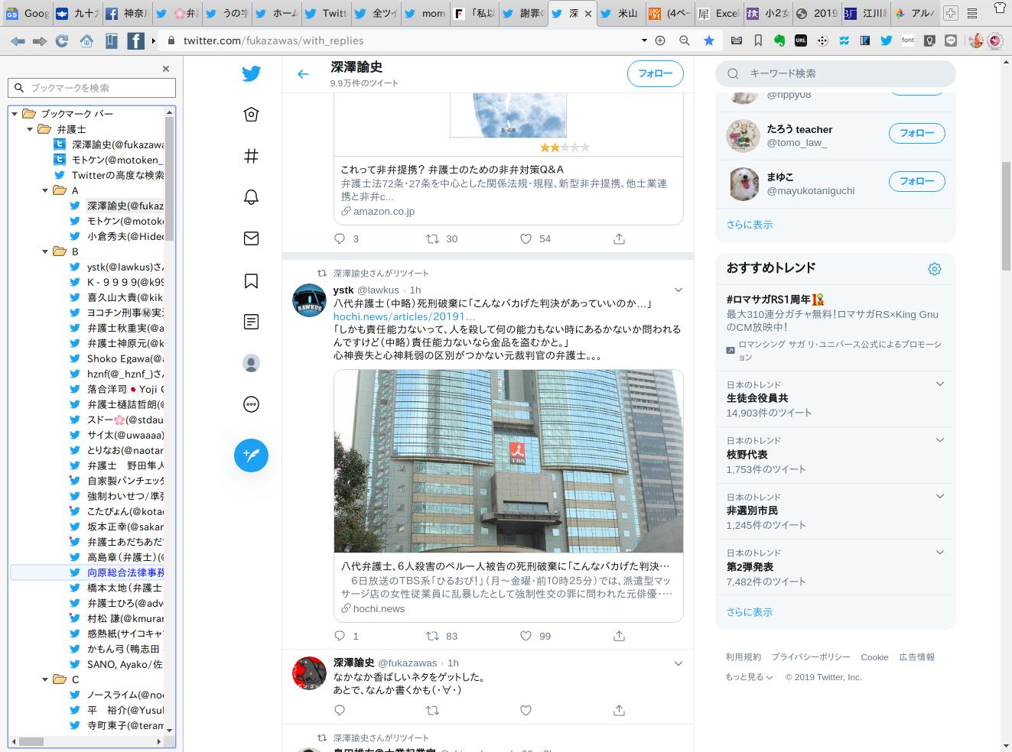Collapse folder A in bookmarks tree
The width and height of the screenshot is (1012, 752).
[45, 190]
